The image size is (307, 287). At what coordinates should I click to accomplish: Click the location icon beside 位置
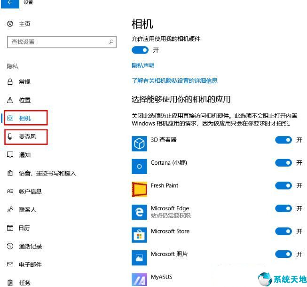click(10, 100)
